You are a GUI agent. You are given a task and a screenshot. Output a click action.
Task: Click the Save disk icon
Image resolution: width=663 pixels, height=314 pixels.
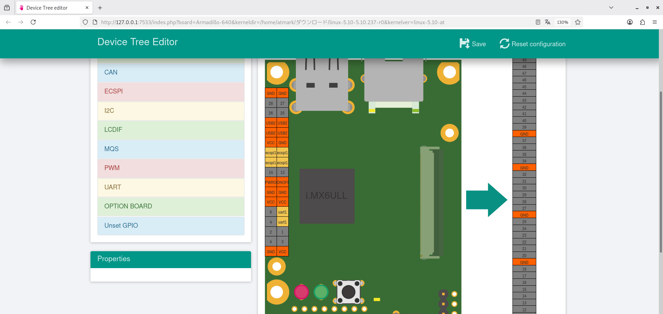coord(464,43)
